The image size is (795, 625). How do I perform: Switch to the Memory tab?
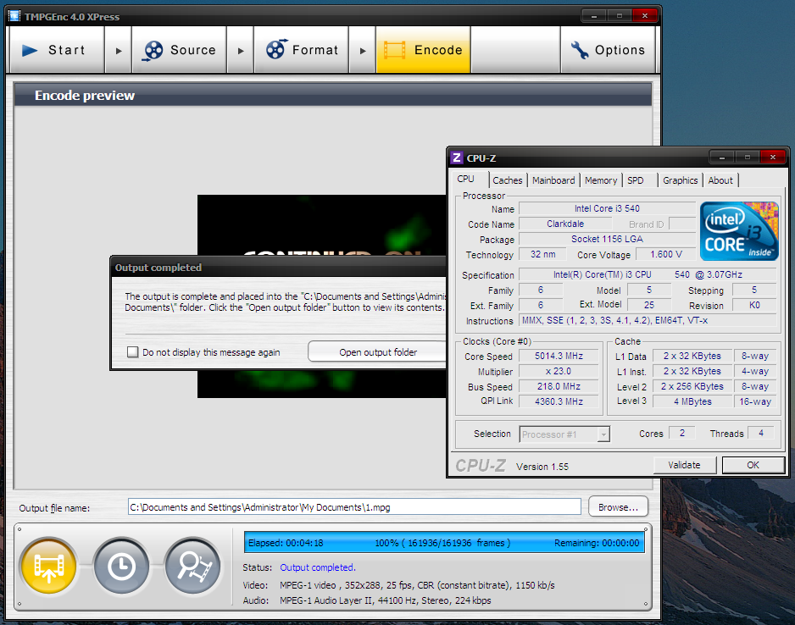pos(601,180)
